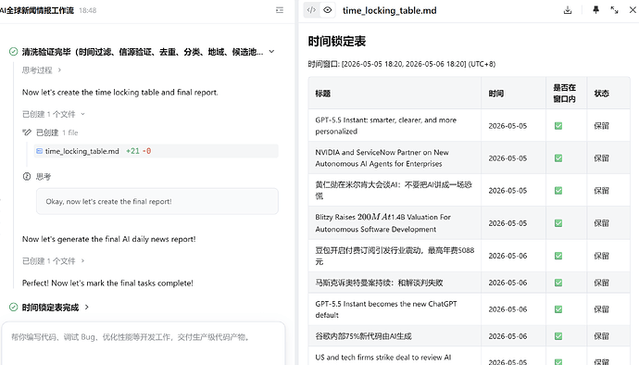The image size is (639, 365).
Task: Click 2026-05-06 date in 豆包 row
Action: 507,256
